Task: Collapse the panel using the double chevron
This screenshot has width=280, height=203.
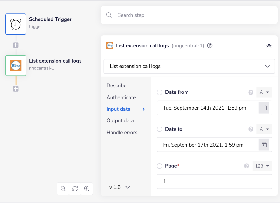Action: [x=269, y=45]
